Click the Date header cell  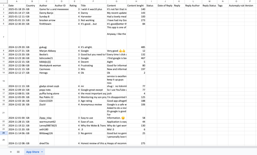[16, 6]
